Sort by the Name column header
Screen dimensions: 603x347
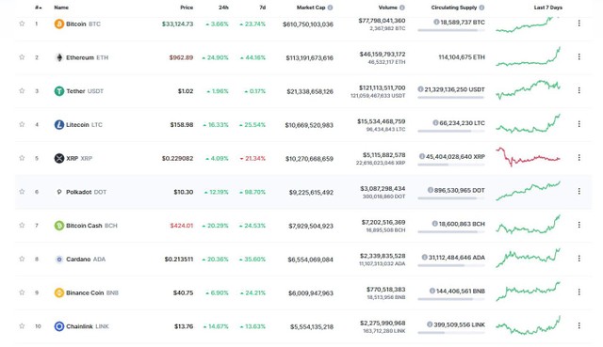pyautogui.click(x=61, y=8)
